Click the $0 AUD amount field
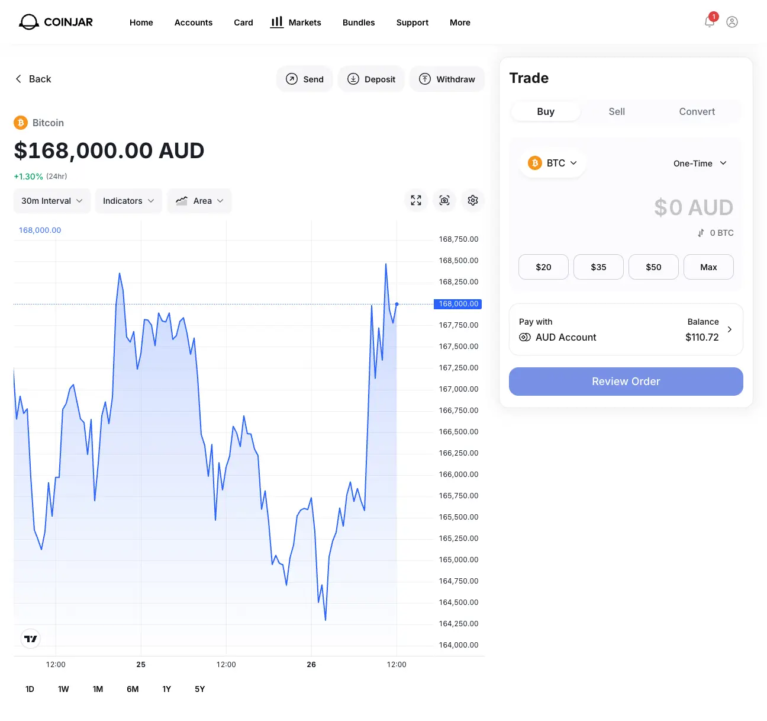Image resolution: width=767 pixels, height=721 pixels. point(693,207)
